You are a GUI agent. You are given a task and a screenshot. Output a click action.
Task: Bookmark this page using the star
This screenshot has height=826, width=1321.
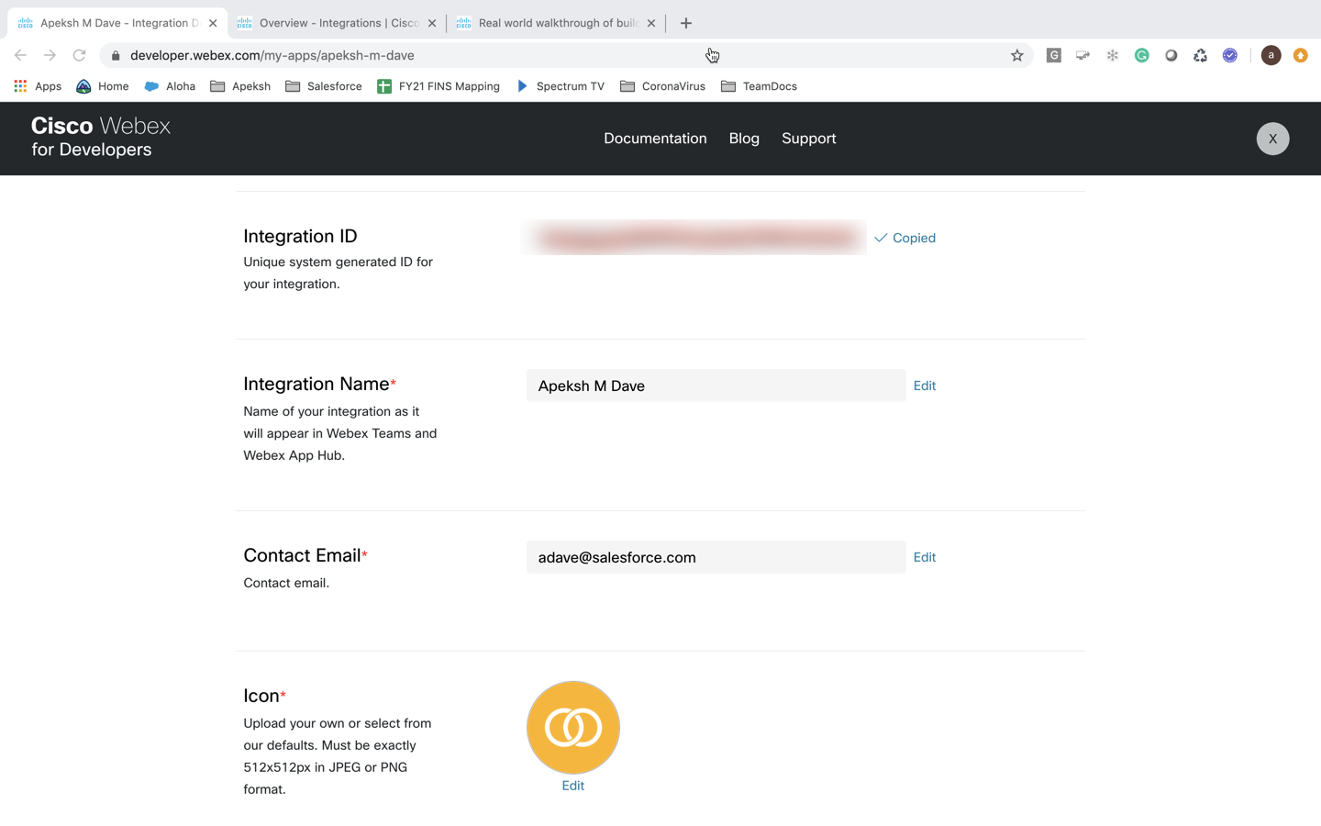1016,55
